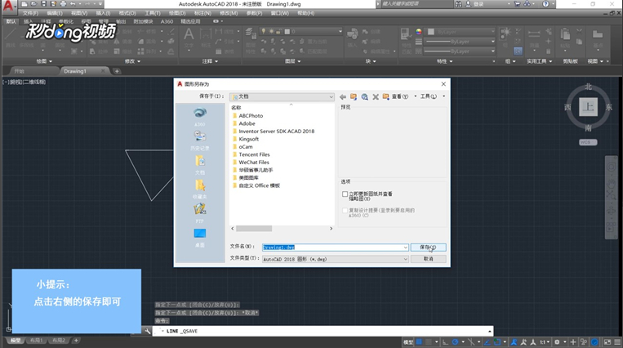The height and width of the screenshot is (348, 623).
Task: Enable update sheet and view thumbnails checkbox
Action: [345, 194]
